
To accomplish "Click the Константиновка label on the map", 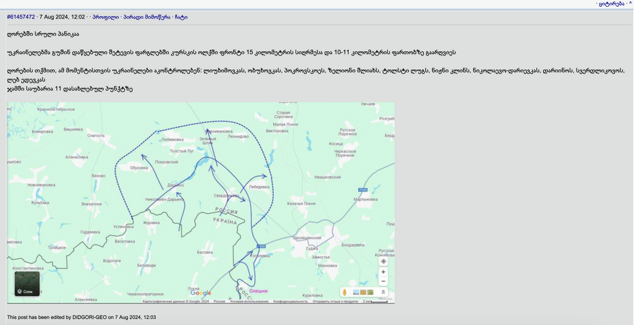I will [28, 268].
